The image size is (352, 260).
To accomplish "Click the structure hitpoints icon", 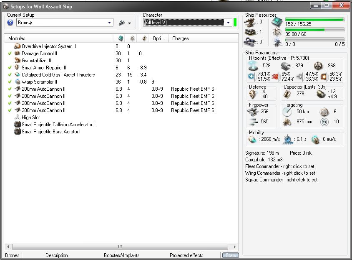I will point(318,66).
